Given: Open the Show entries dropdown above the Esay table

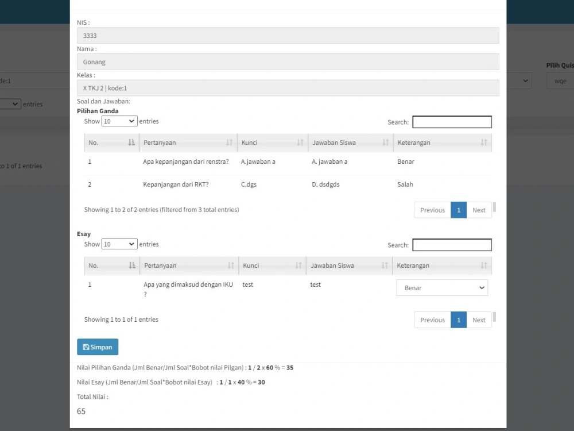Looking at the screenshot, I should click(x=119, y=244).
